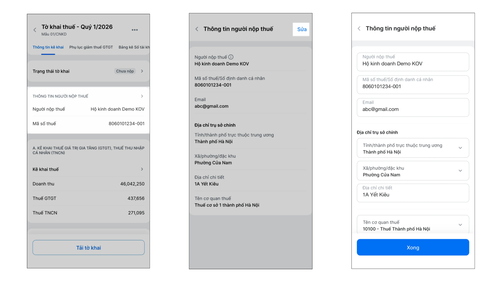
Task: Click the Người nộp thuế input field
Action: pyautogui.click(x=413, y=62)
